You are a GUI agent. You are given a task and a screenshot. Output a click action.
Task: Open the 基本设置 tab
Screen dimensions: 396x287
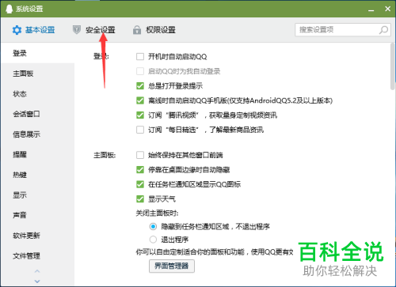pos(33,30)
